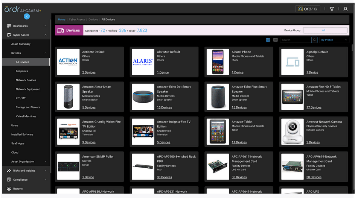This screenshot has width=358, height=198.
Task: Expand the Asset Organization chevron
Action: [x=46, y=161]
